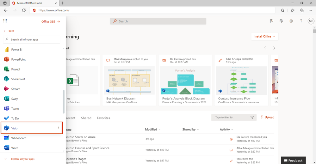Image resolution: width=316 pixels, height=164 pixels.
Task: Launch Word from the app list
Action: [15, 148]
